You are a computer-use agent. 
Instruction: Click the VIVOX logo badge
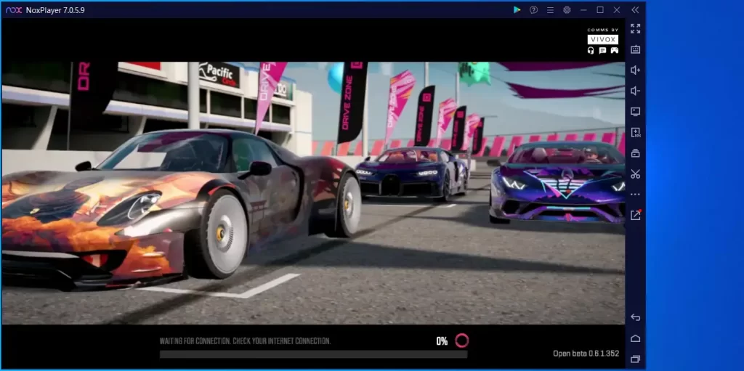602,39
